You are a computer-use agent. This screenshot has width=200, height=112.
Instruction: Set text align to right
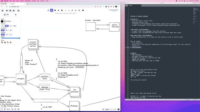tap(11, 35)
